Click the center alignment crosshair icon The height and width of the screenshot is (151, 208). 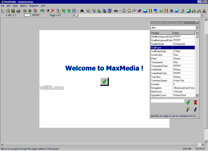point(74,11)
